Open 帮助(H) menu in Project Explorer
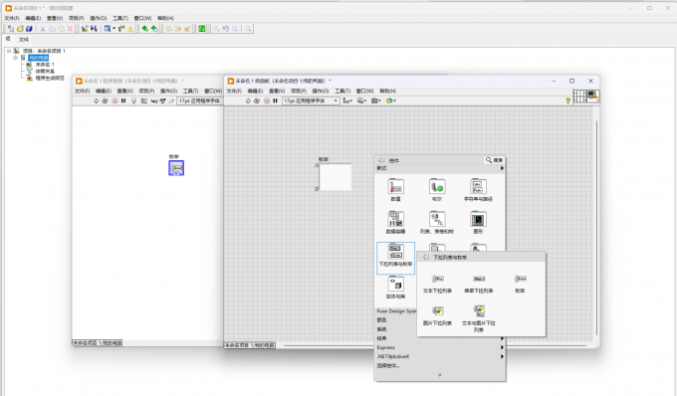This screenshot has width=677, height=396. pyautogui.click(x=165, y=18)
